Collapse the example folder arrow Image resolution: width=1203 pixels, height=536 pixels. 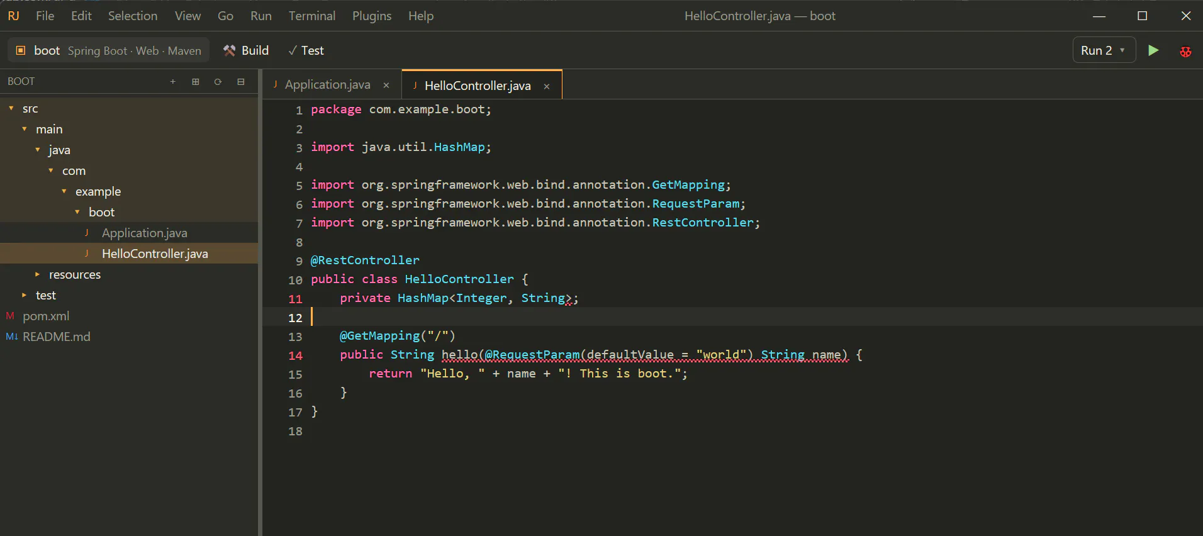coord(64,191)
